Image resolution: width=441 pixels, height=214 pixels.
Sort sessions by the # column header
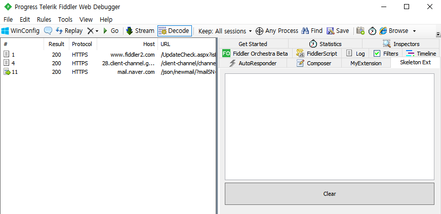coord(22,44)
